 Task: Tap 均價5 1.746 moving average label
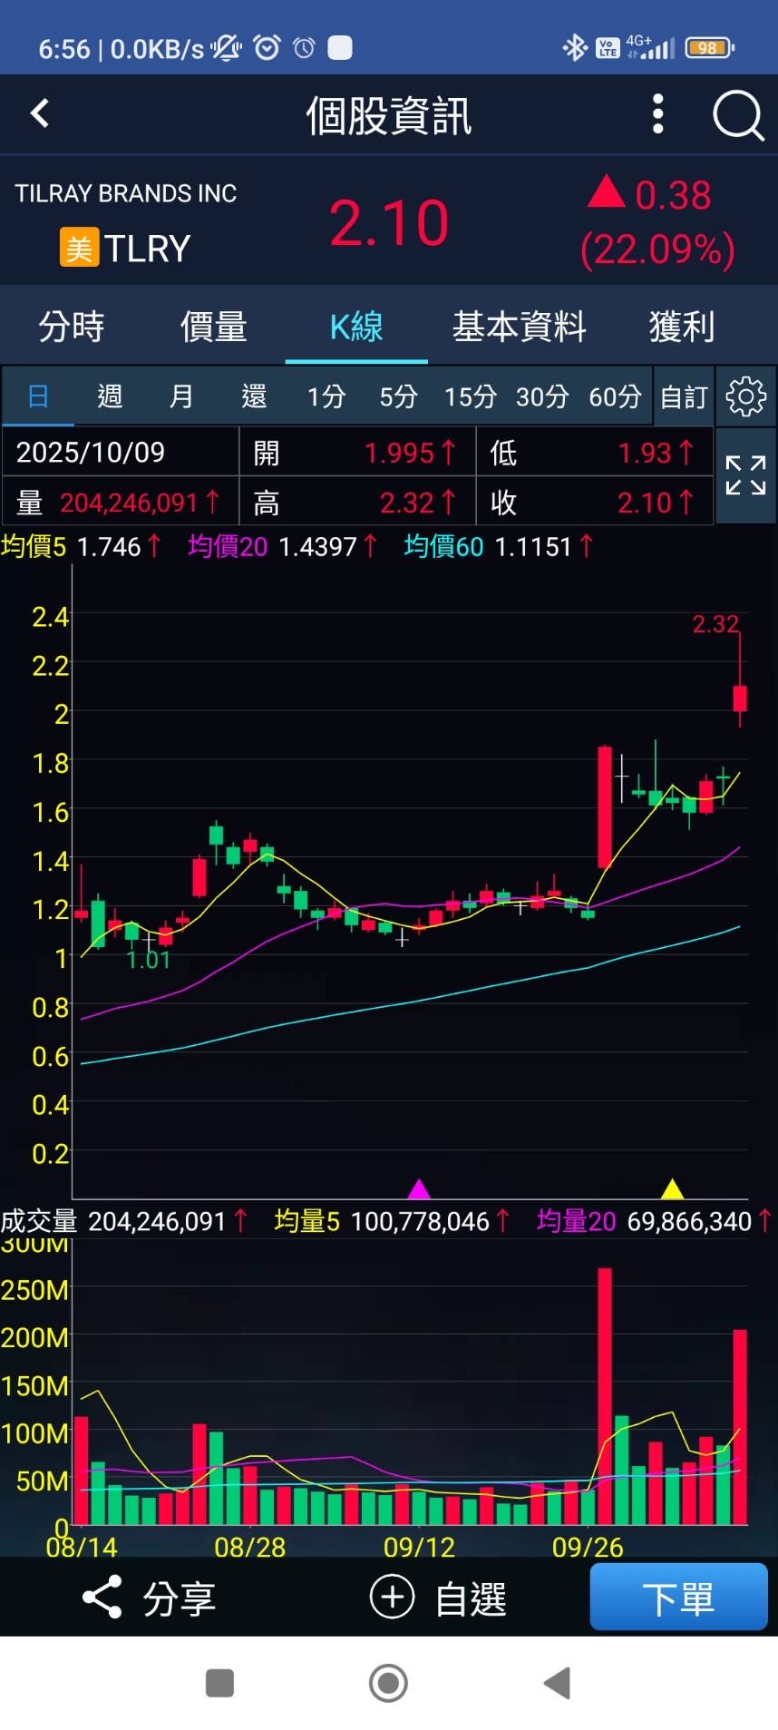[82, 546]
